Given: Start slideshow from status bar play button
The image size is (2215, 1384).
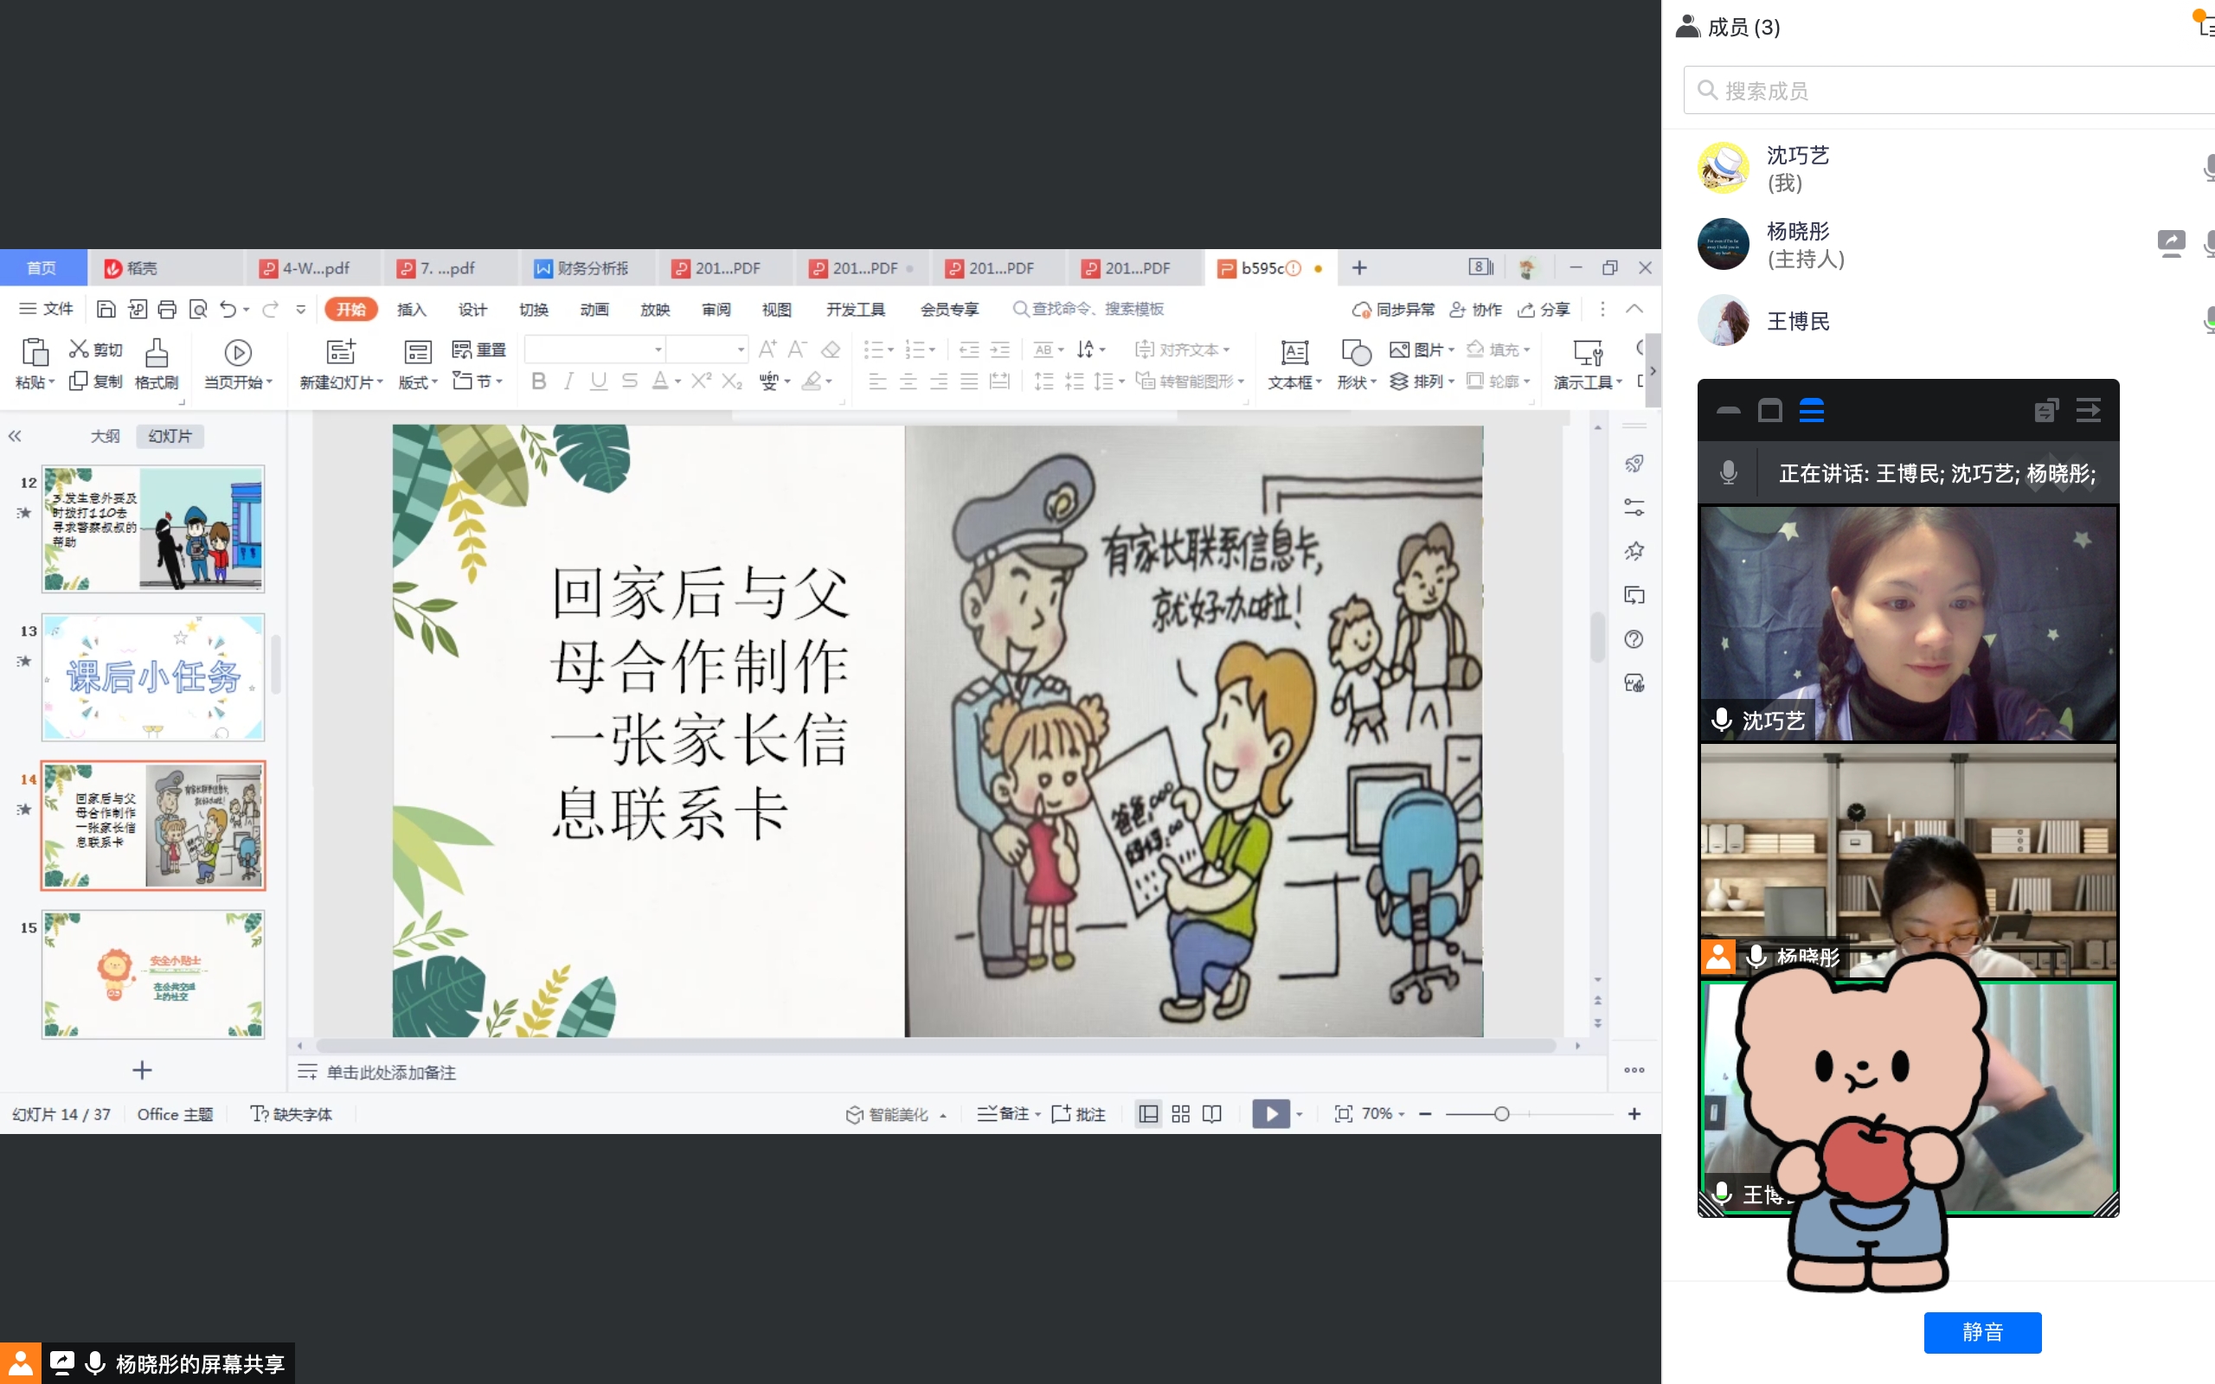Looking at the screenshot, I should [x=1270, y=1114].
